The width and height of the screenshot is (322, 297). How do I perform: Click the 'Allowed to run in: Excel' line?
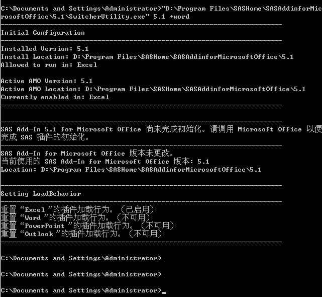click(x=49, y=65)
